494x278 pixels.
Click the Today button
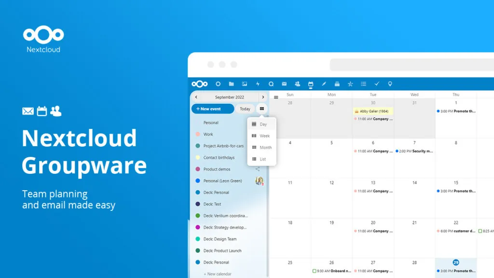coord(245,109)
